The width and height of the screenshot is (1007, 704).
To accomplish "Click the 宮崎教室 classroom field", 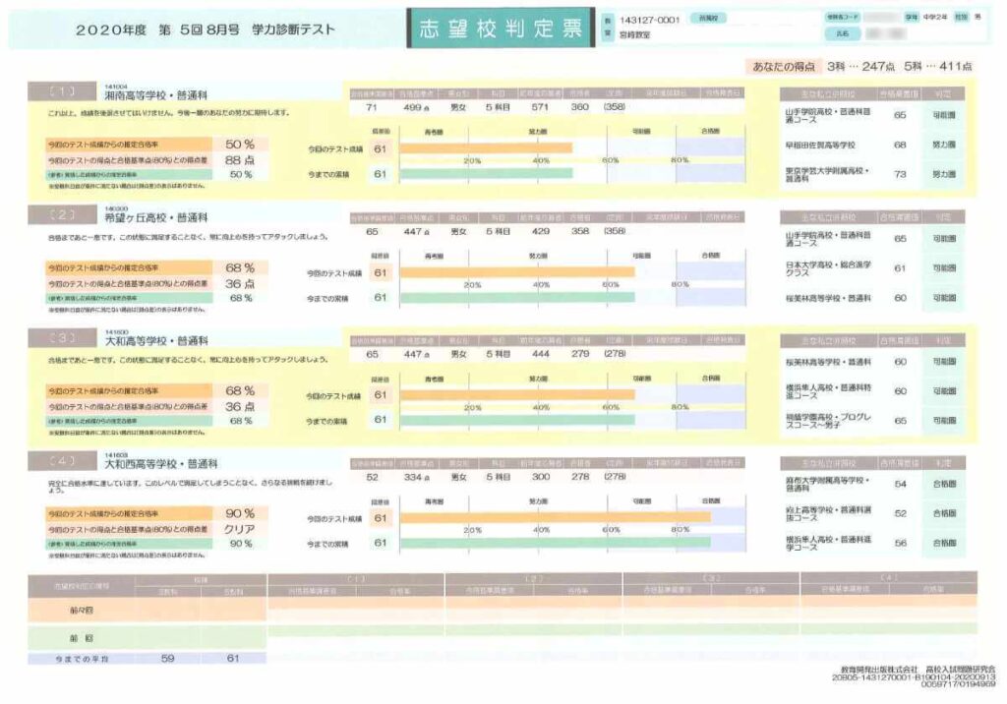I will [641, 34].
